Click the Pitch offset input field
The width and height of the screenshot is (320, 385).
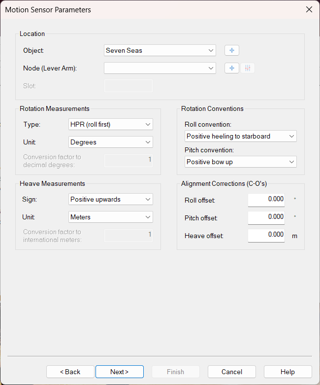pyautogui.click(x=266, y=217)
